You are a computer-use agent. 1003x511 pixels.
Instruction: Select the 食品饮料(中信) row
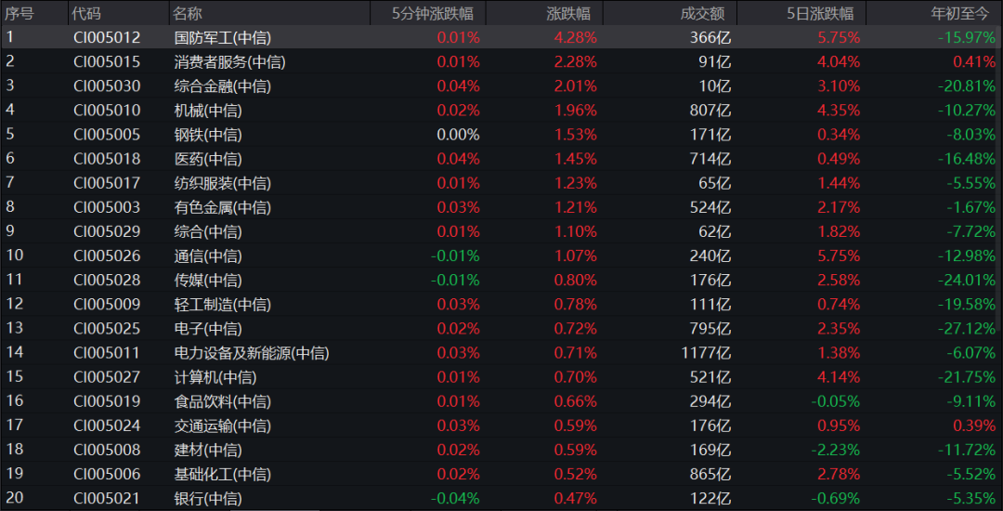tap(501, 401)
